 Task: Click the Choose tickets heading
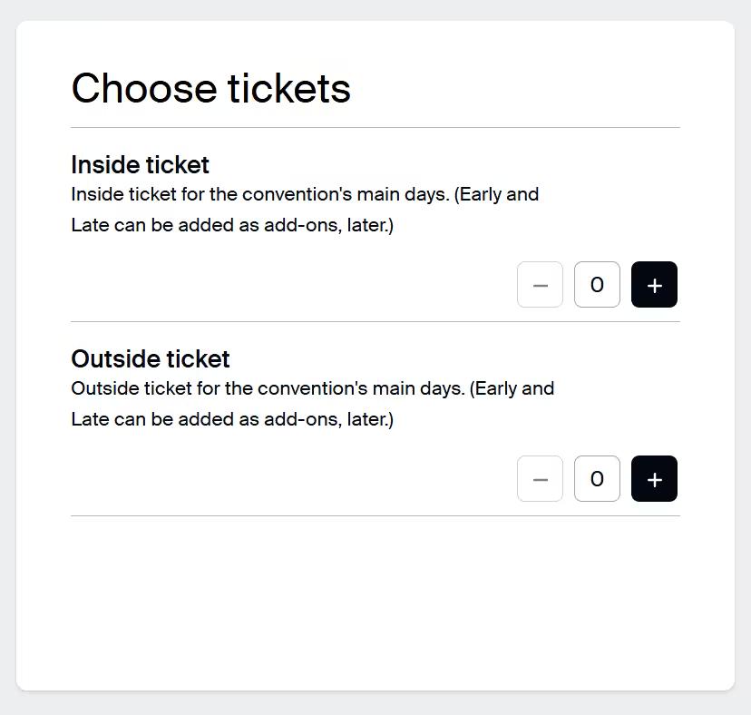coord(210,89)
